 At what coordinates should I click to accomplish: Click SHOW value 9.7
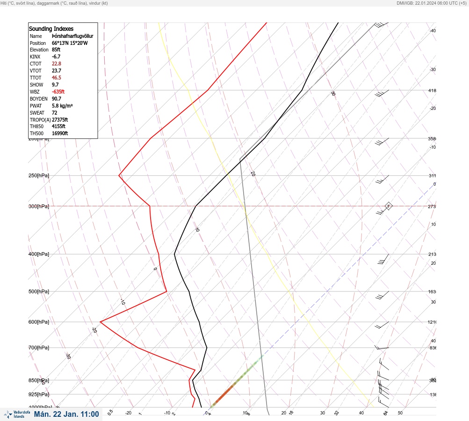[x=55, y=85]
